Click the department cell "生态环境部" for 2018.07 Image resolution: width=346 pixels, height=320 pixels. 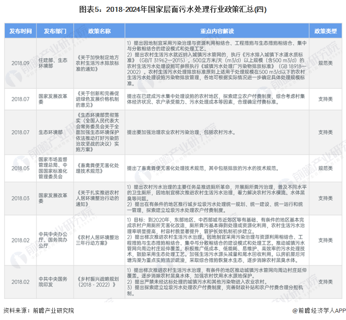pos(51,132)
